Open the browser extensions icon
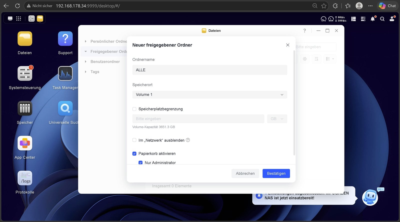The width and height of the screenshot is (400, 222). coord(335,6)
